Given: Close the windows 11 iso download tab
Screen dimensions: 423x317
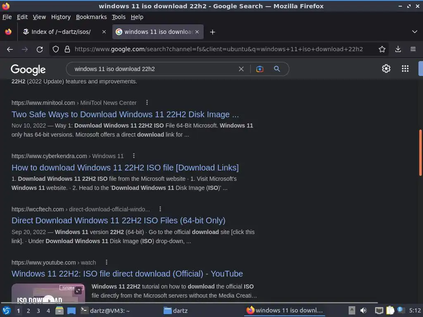Looking at the screenshot, I should point(197,32).
